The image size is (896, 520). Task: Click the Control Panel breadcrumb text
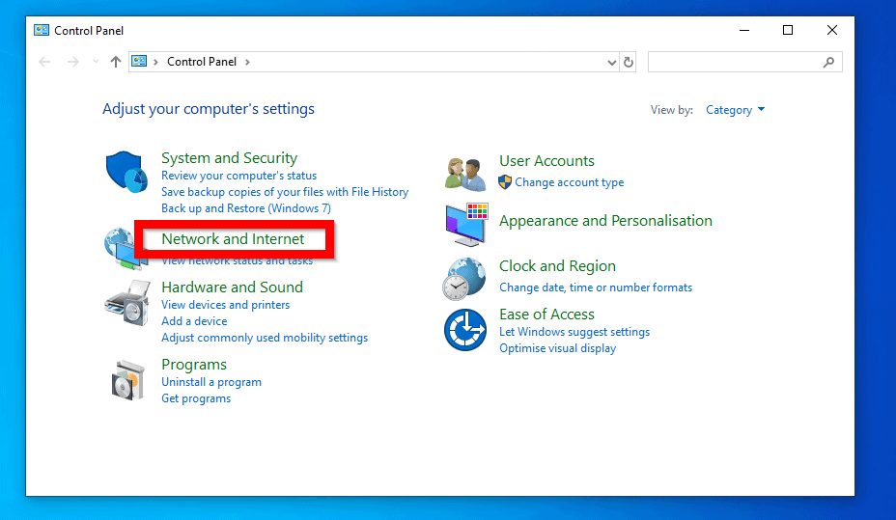[202, 62]
